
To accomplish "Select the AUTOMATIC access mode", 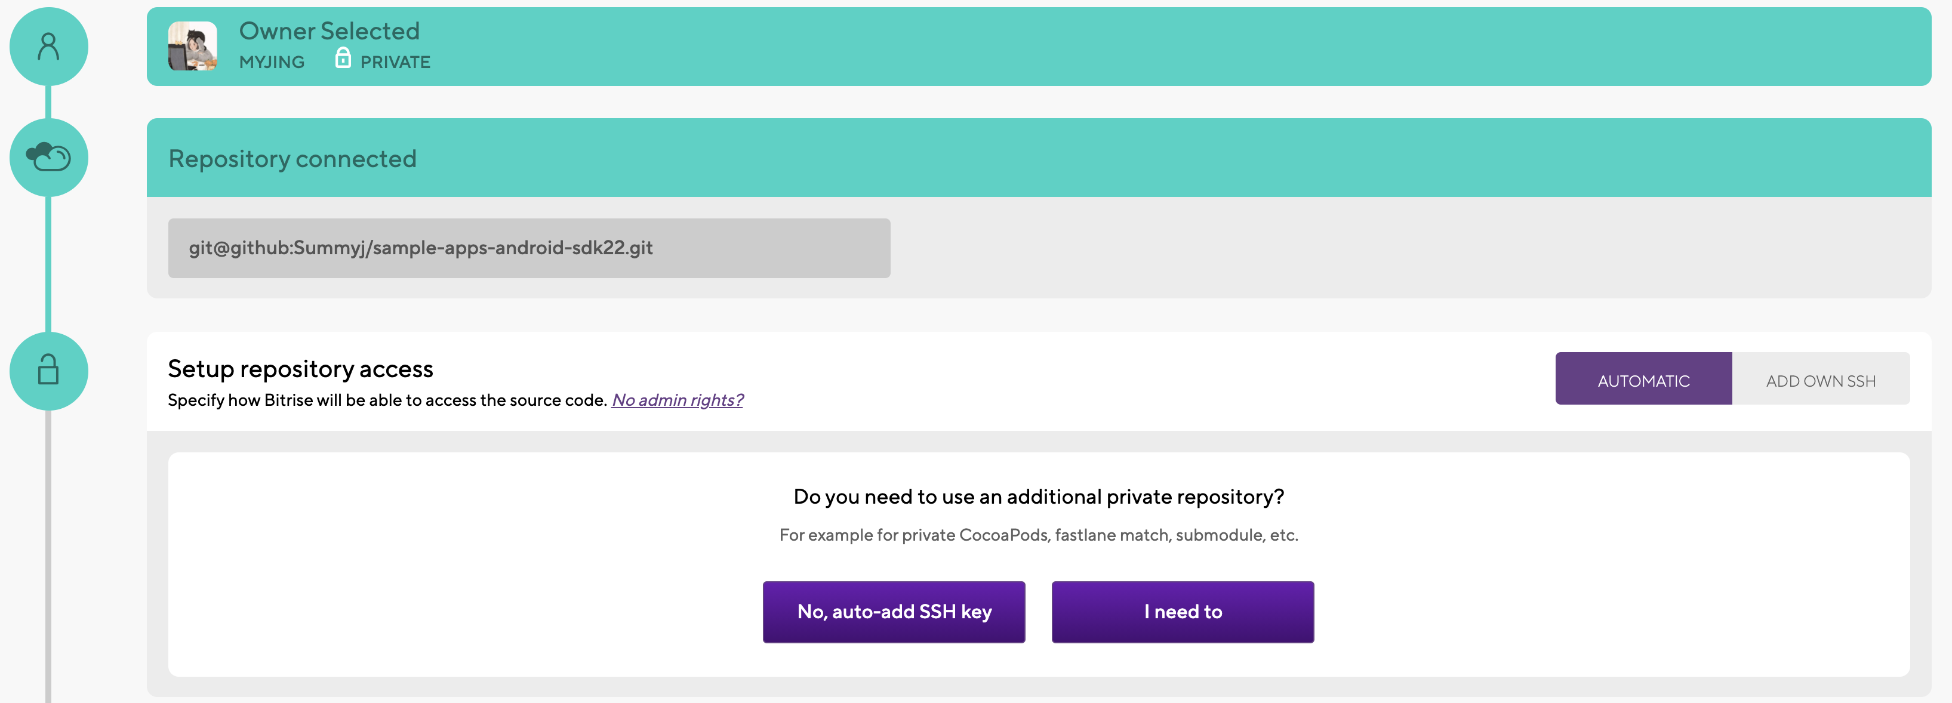I will point(1643,380).
